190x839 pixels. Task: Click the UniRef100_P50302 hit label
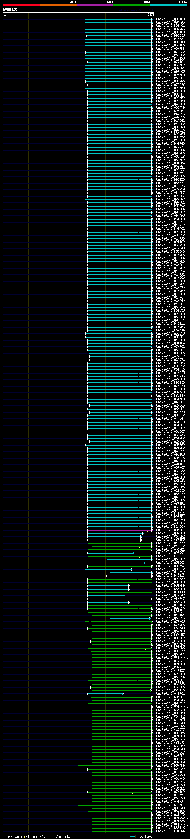(170, 55)
